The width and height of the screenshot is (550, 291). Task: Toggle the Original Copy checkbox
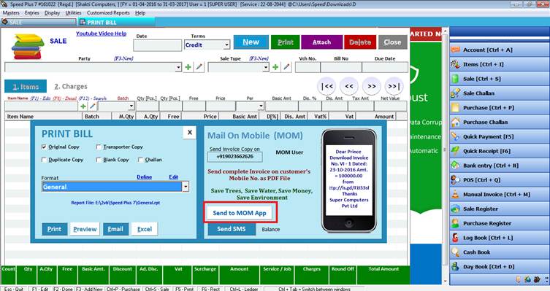click(44, 147)
